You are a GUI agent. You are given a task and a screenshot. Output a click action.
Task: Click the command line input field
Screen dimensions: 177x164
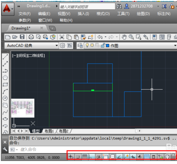click(x=92, y=150)
